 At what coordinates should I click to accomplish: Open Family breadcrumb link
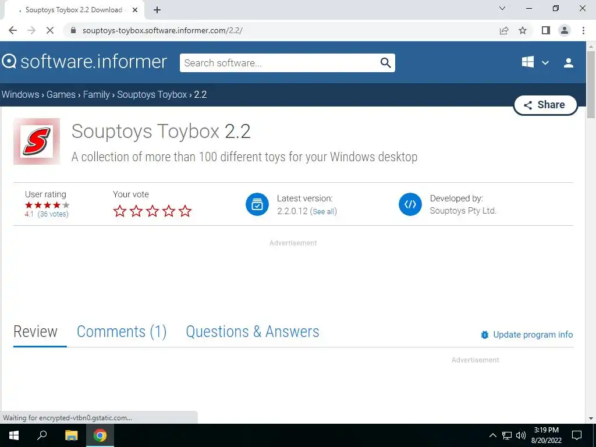(x=96, y=95)
